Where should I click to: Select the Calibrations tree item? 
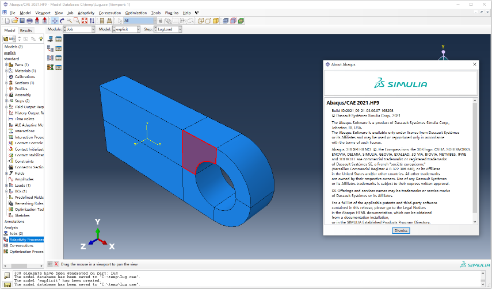tap(25, 77)
